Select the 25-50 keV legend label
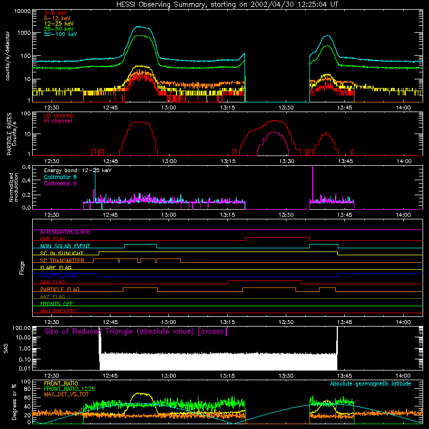429x429 pixels. [59, 29]
